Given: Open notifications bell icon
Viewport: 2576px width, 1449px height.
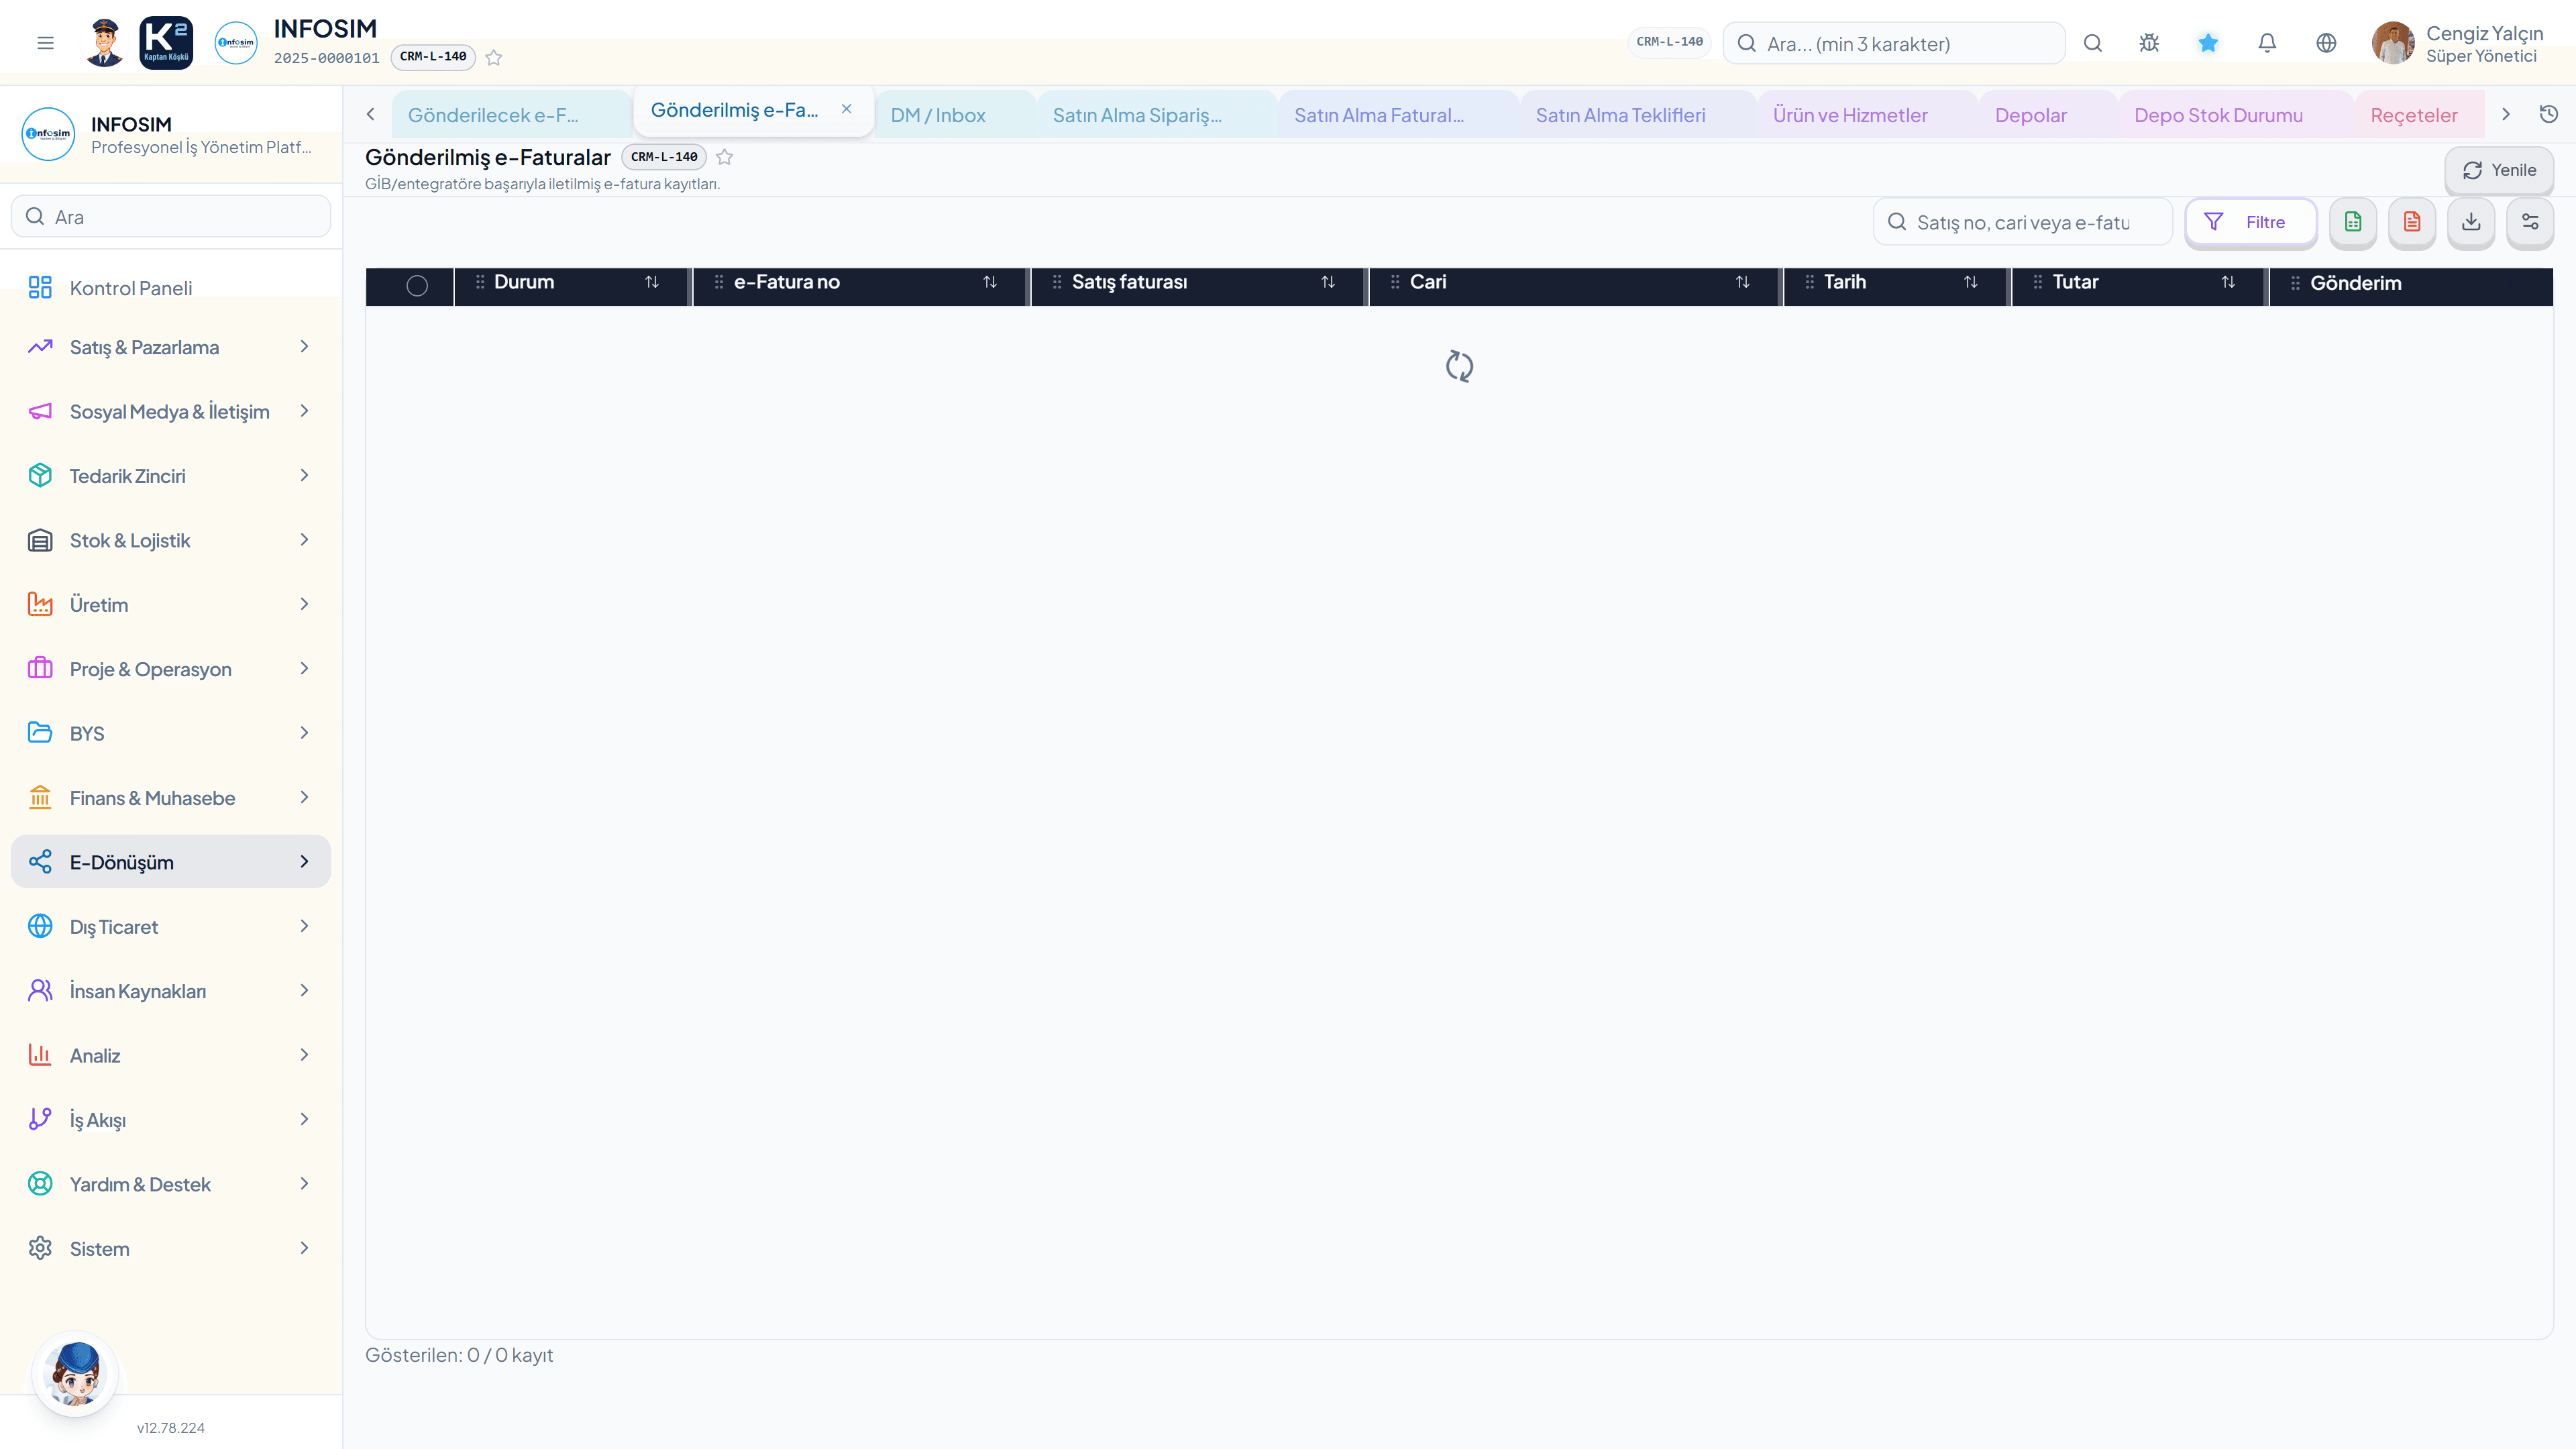Looking at the screenshot, I should [x=2267, y=43].
